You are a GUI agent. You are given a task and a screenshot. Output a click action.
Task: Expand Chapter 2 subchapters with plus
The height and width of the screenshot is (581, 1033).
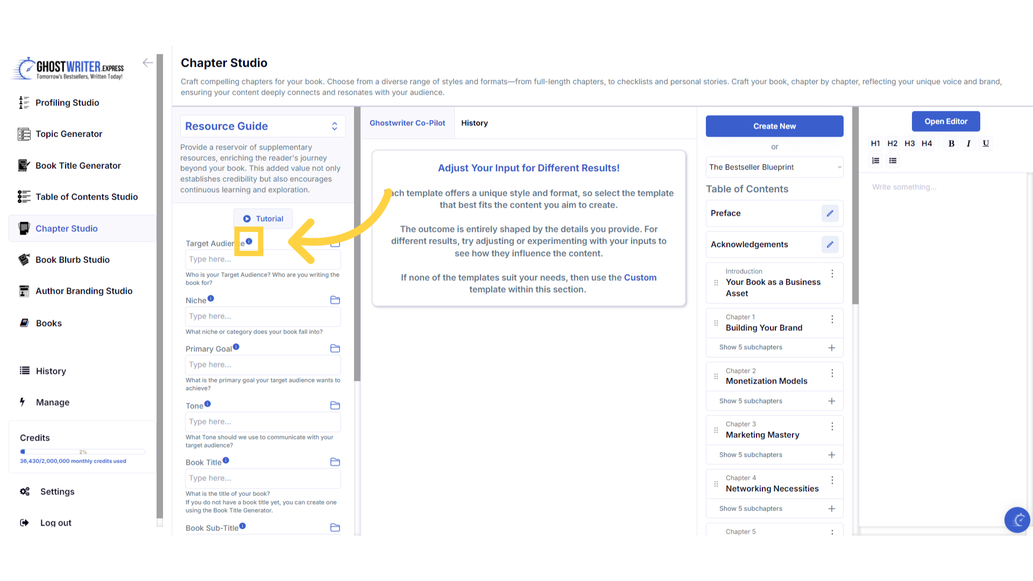(x=832, y=401)
